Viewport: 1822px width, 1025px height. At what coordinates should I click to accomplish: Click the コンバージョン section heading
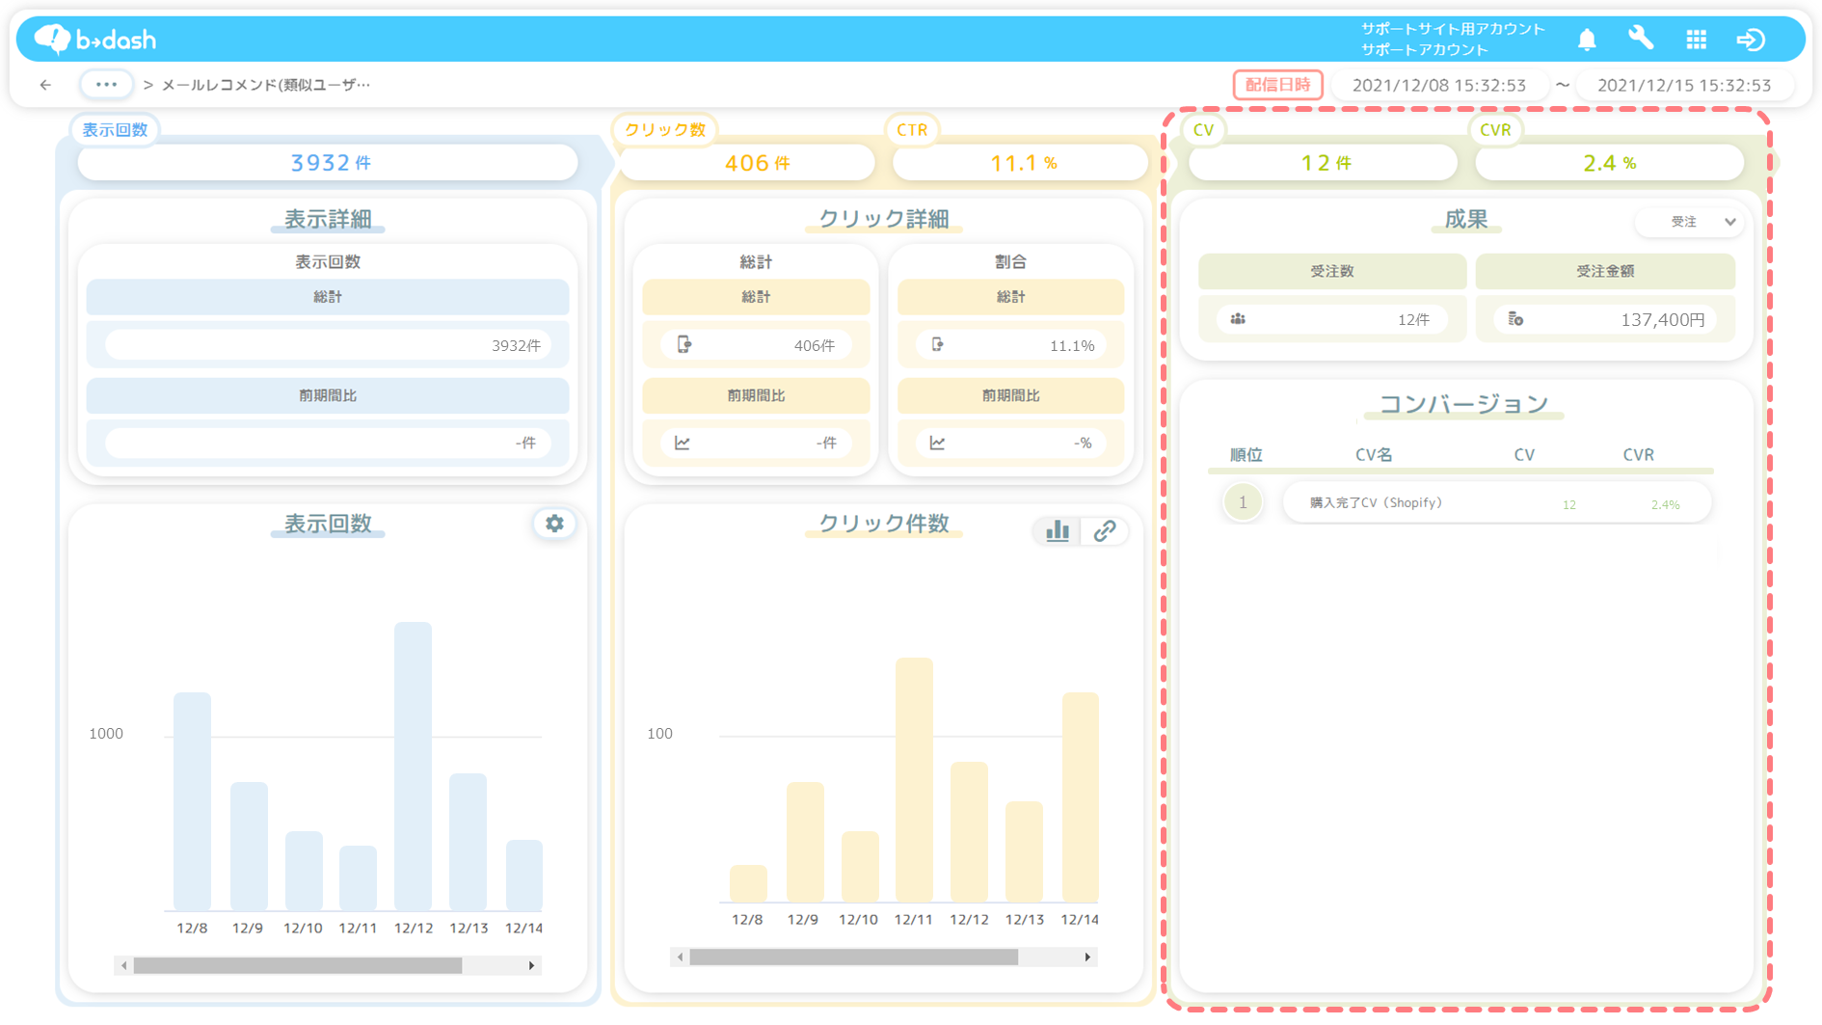(x=1463, y=404)
